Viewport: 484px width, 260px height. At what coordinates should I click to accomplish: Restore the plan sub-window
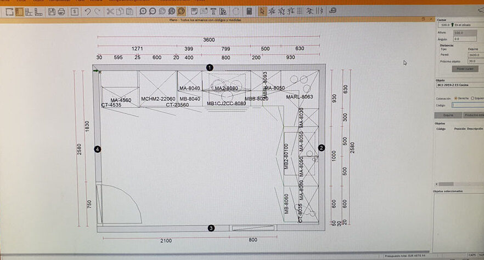[x=423, y=19]
